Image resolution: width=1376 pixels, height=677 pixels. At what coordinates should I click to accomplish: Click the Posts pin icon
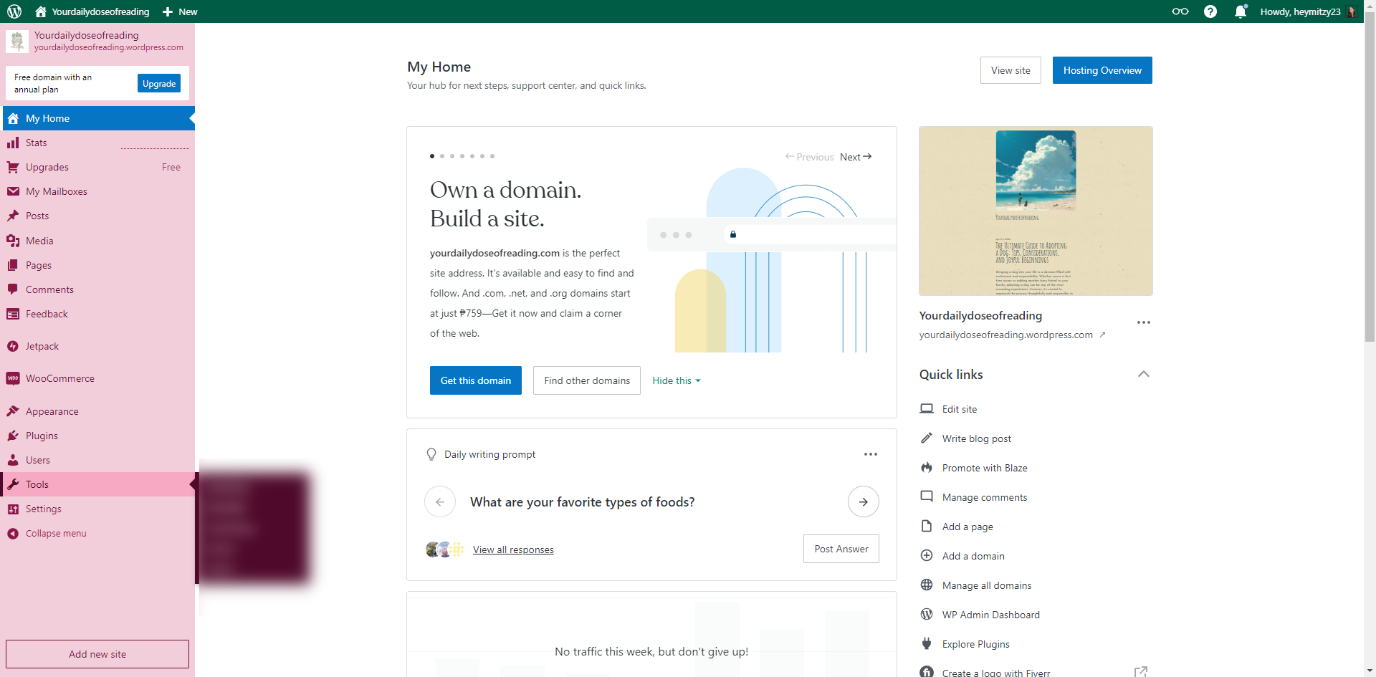point(13,216)
